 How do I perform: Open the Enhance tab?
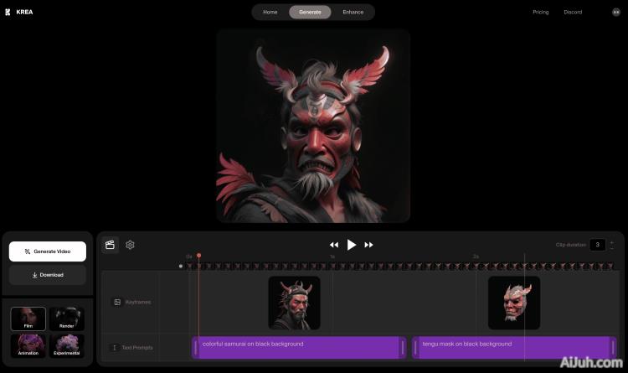(353, 12)
